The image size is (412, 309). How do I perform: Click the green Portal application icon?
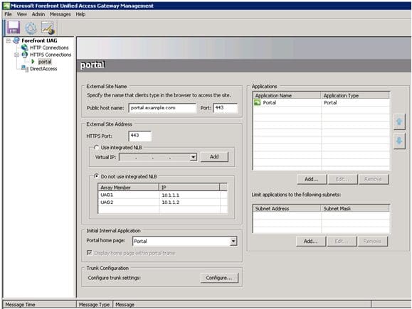click(258, 102)
